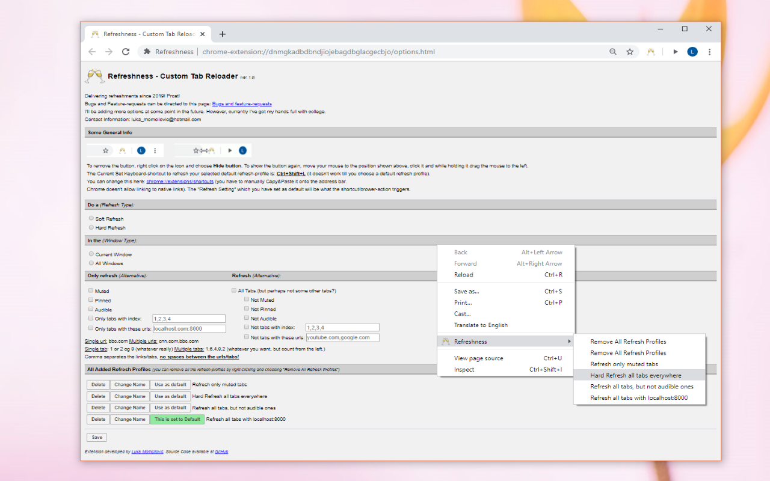Select Print... in the context menu
The image size is (770, 481).
pyautogui.click(x=506, y=302)
